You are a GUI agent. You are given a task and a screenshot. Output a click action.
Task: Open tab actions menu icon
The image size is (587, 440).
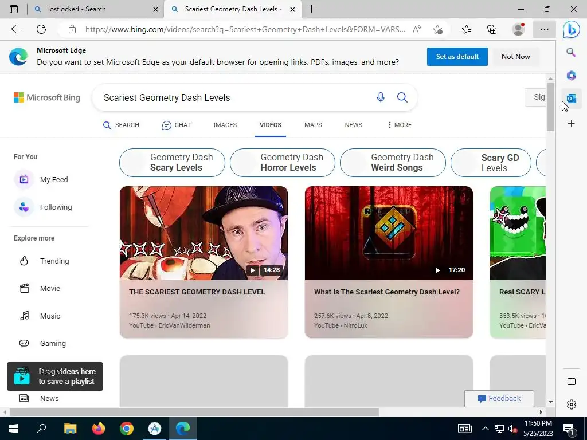pyautogui.click(x=14, y=9)
